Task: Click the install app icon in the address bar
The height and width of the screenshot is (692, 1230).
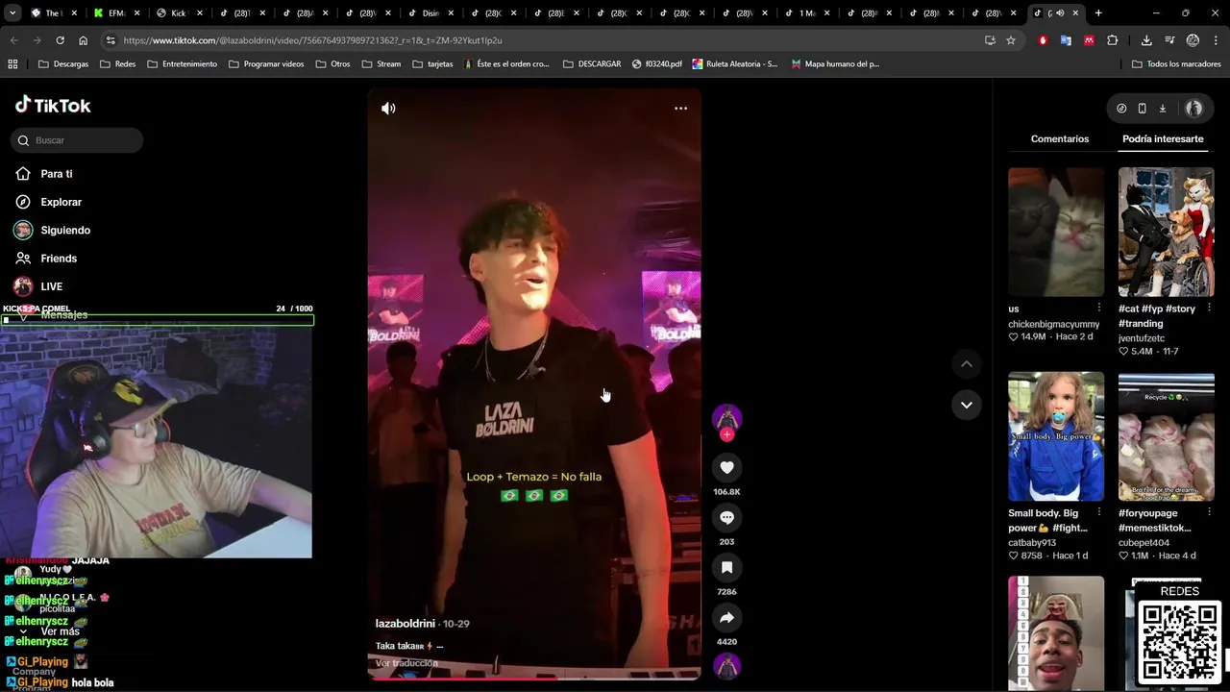Action: tap(990, 40)
